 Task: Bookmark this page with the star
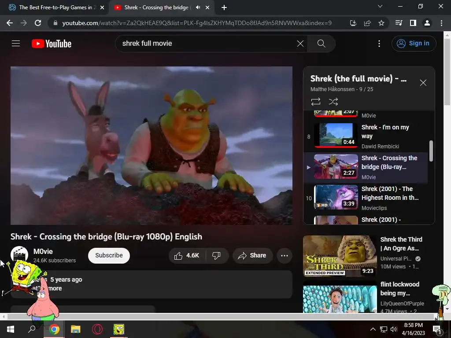[381, 23]
